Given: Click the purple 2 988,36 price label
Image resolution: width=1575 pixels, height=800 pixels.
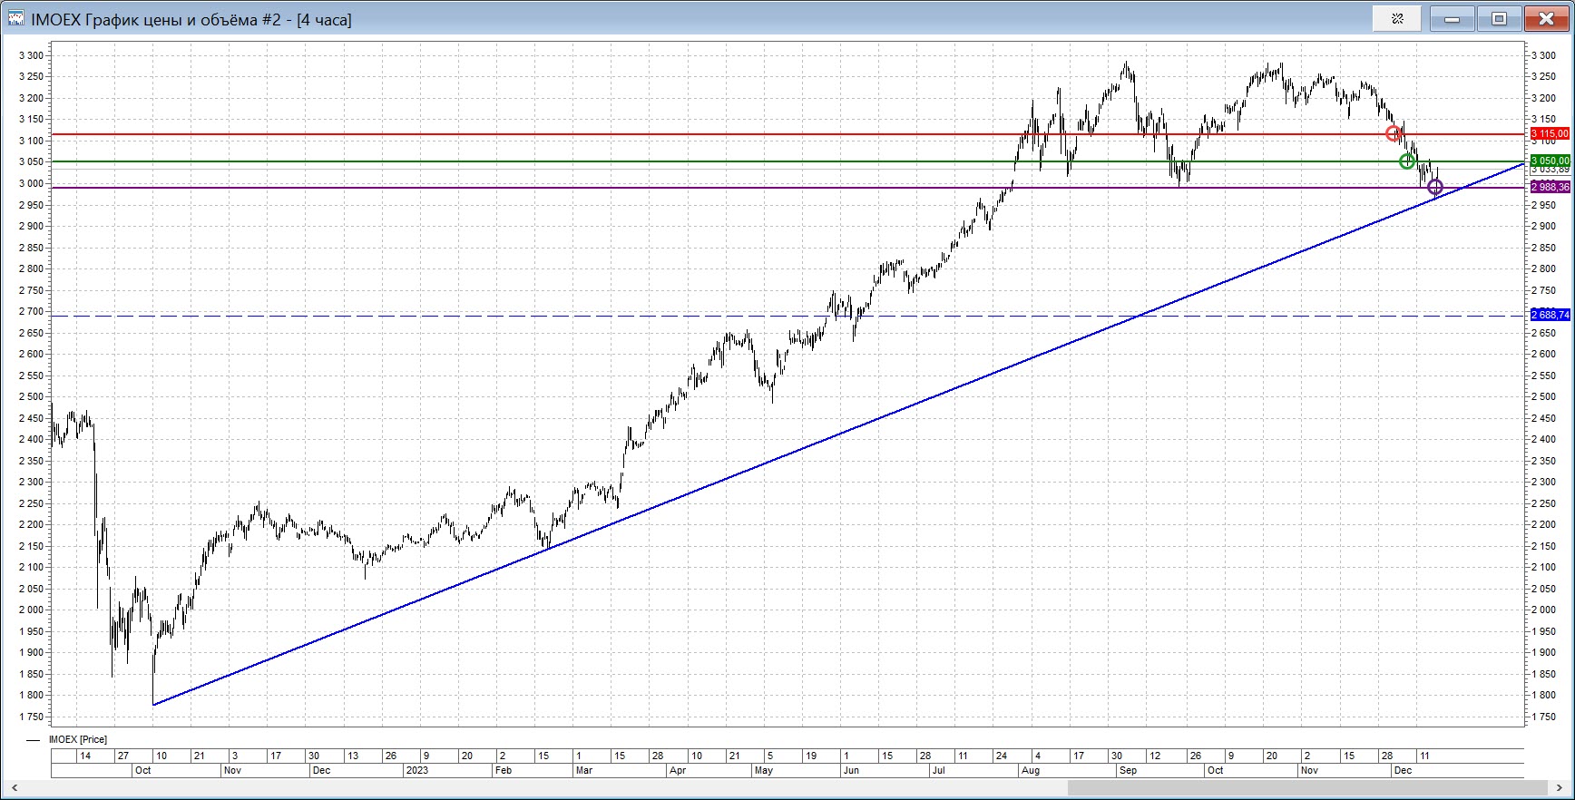Looking at the screenshot, I should coord(1550,188).
